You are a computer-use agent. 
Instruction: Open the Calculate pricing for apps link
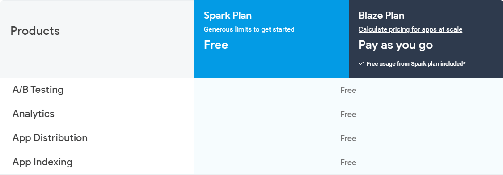410,29
